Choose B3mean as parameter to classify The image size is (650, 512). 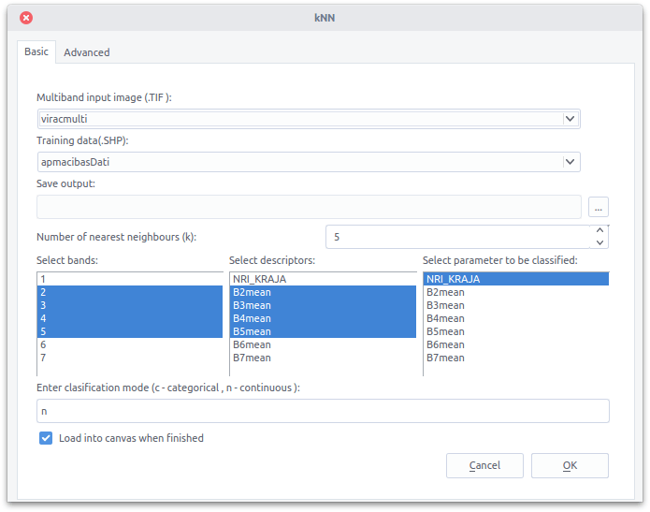pos(516,305)
